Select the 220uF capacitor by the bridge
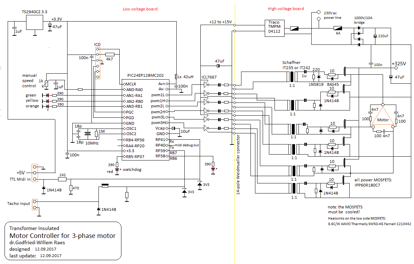 click(x=375, y=36)
